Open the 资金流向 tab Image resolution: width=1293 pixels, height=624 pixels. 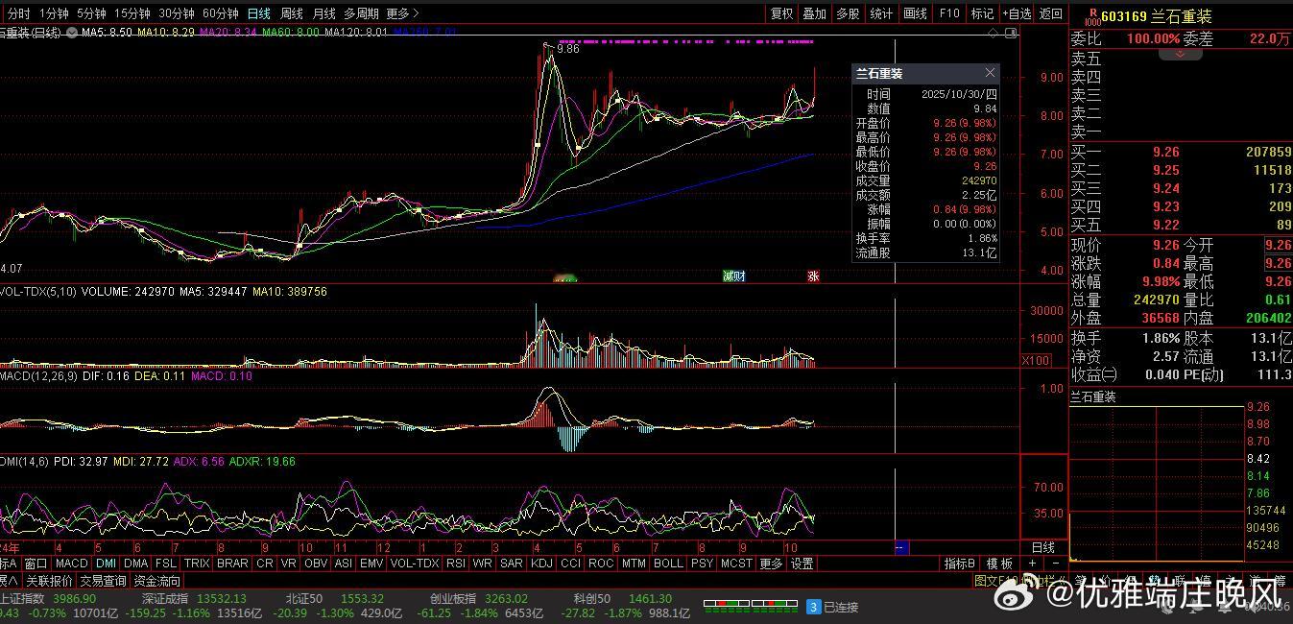tap(156, 581)
